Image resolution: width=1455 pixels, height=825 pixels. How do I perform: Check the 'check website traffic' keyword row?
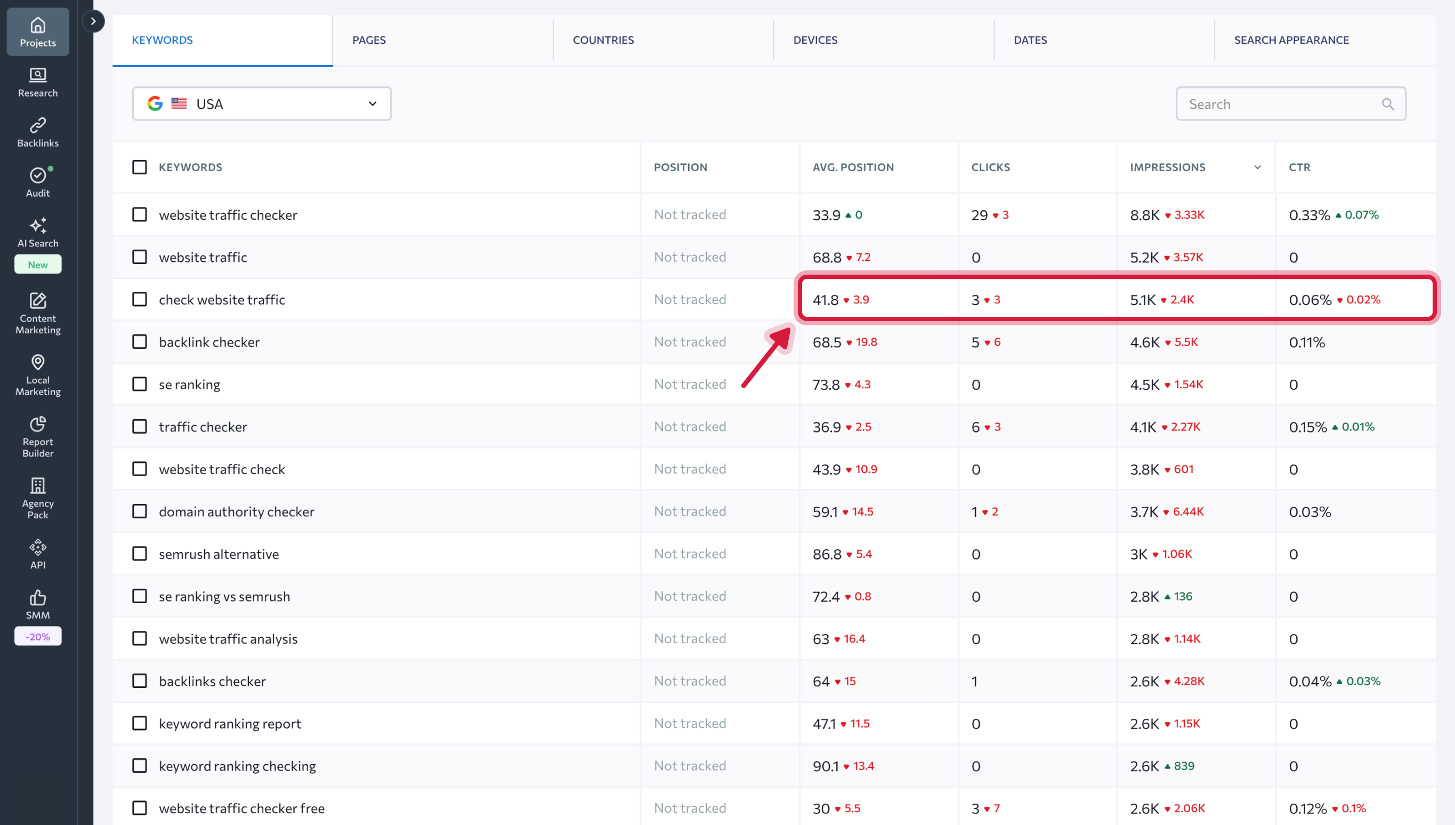[x=139, y=299]
